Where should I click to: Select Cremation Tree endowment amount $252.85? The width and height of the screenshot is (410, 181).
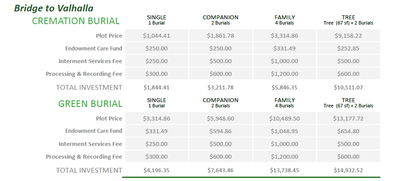pos(349,49)
